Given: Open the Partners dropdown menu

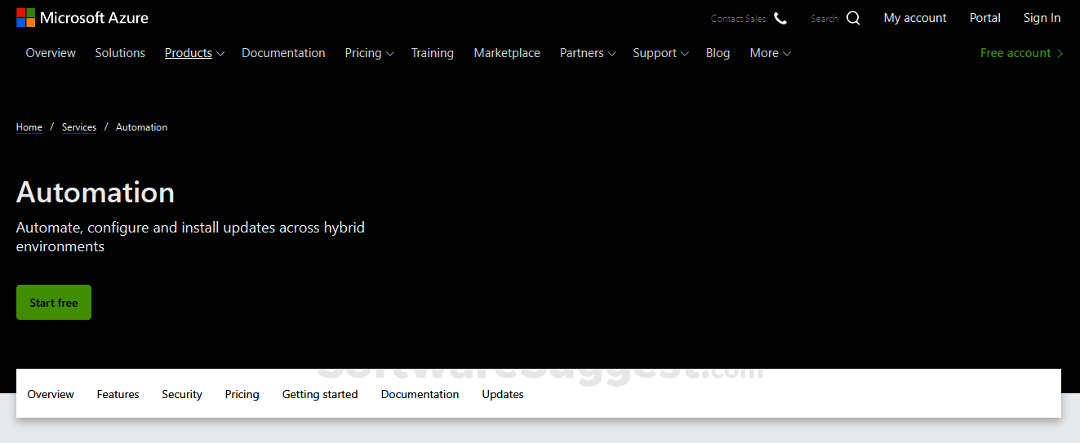Looking at the screenshot, I should 587,53.
